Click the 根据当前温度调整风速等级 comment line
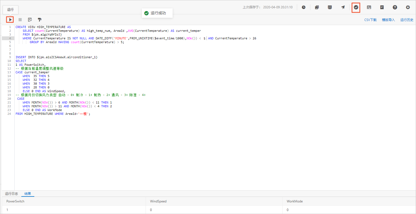This screenshot has width=416, height=214. [39, 68]
